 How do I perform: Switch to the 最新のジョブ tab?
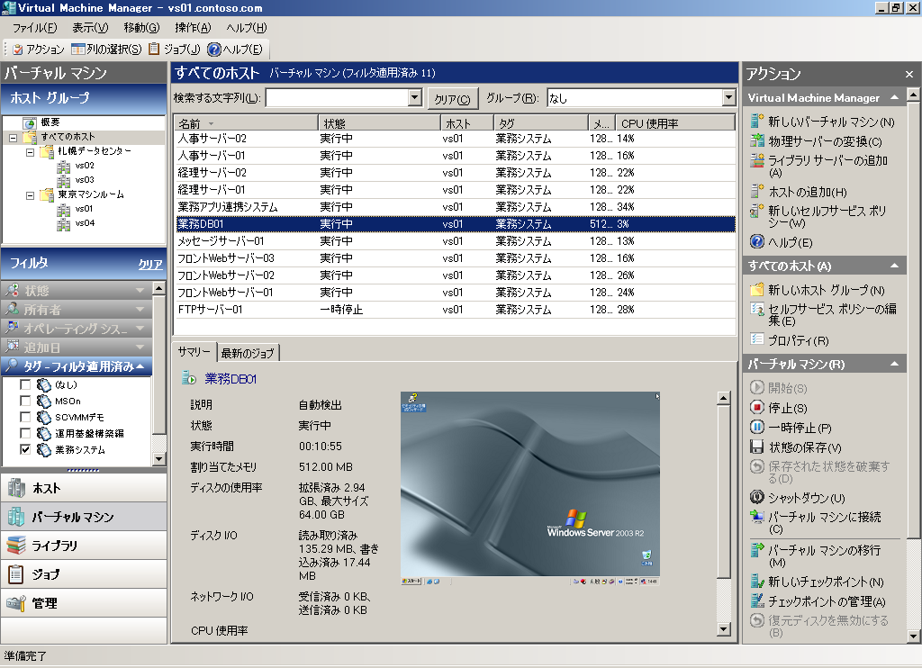coord(249,352)
